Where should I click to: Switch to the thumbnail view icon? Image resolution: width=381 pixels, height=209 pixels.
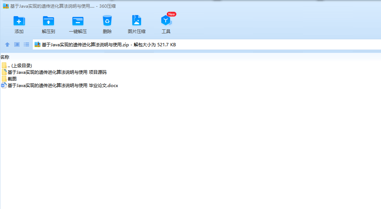(17, 44)
